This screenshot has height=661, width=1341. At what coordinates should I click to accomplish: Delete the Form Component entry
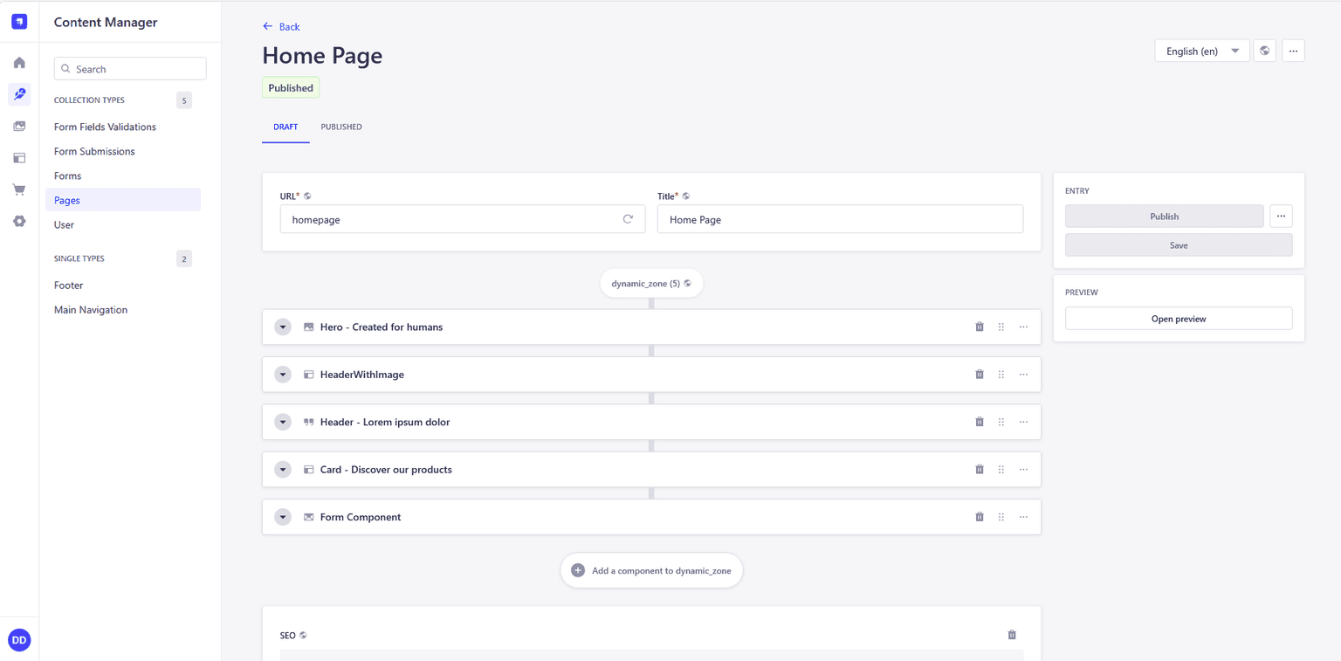coord(980,517)
